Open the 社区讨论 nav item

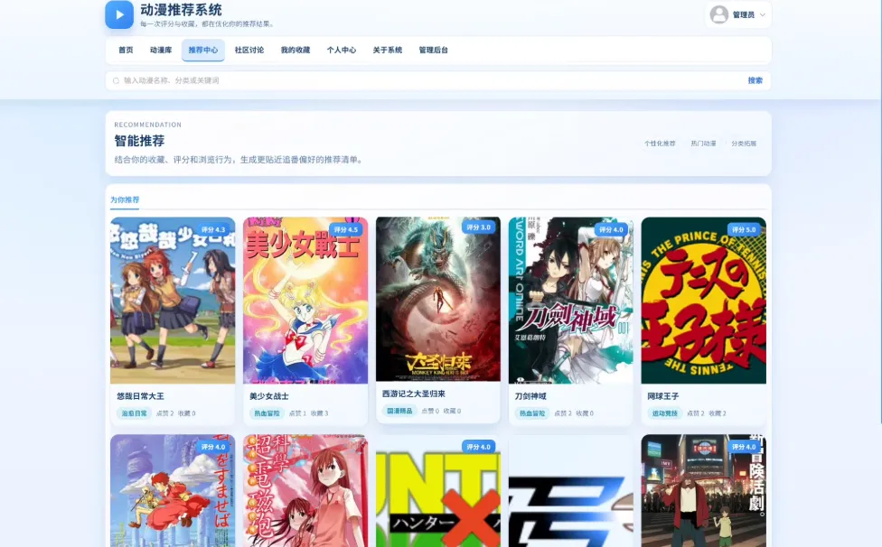tap(249, 50)
